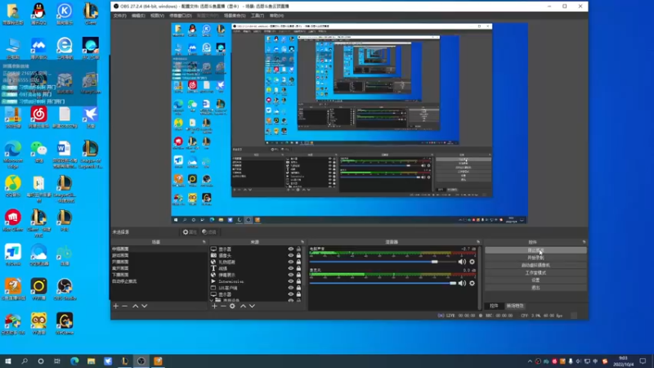Expand the folder group in the sources list

pos(212,300)
